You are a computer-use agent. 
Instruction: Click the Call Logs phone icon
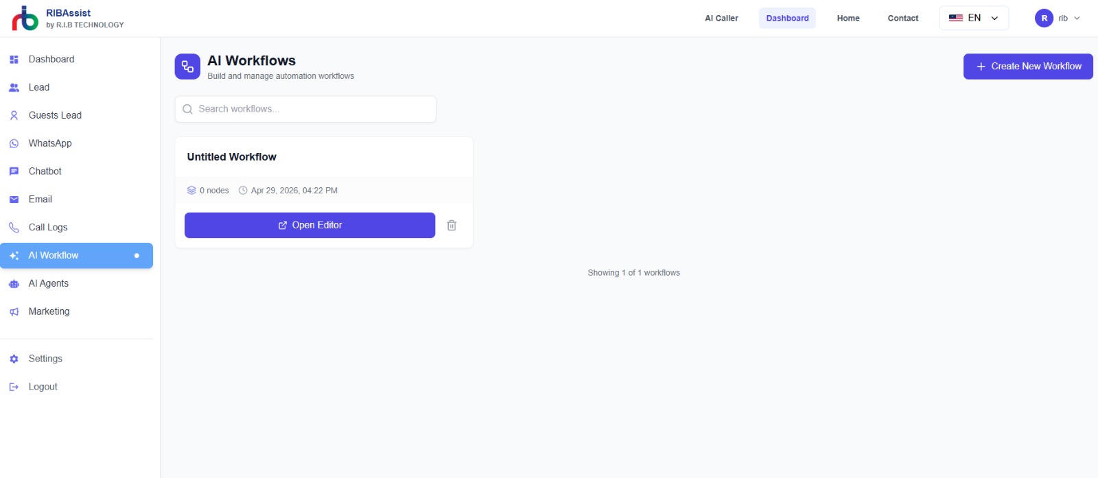point(14,228)
